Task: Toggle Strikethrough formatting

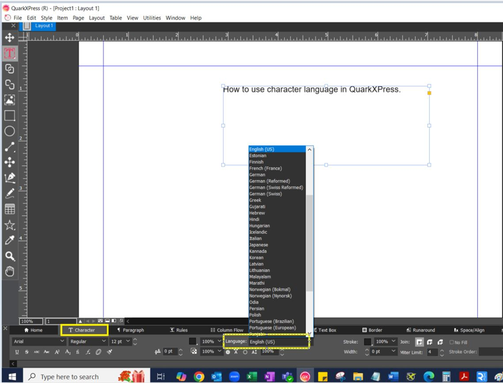Action: tap(27, 351)
